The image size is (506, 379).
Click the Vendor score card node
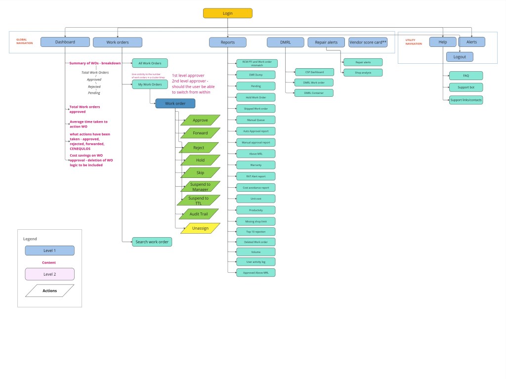click(368, 42)
